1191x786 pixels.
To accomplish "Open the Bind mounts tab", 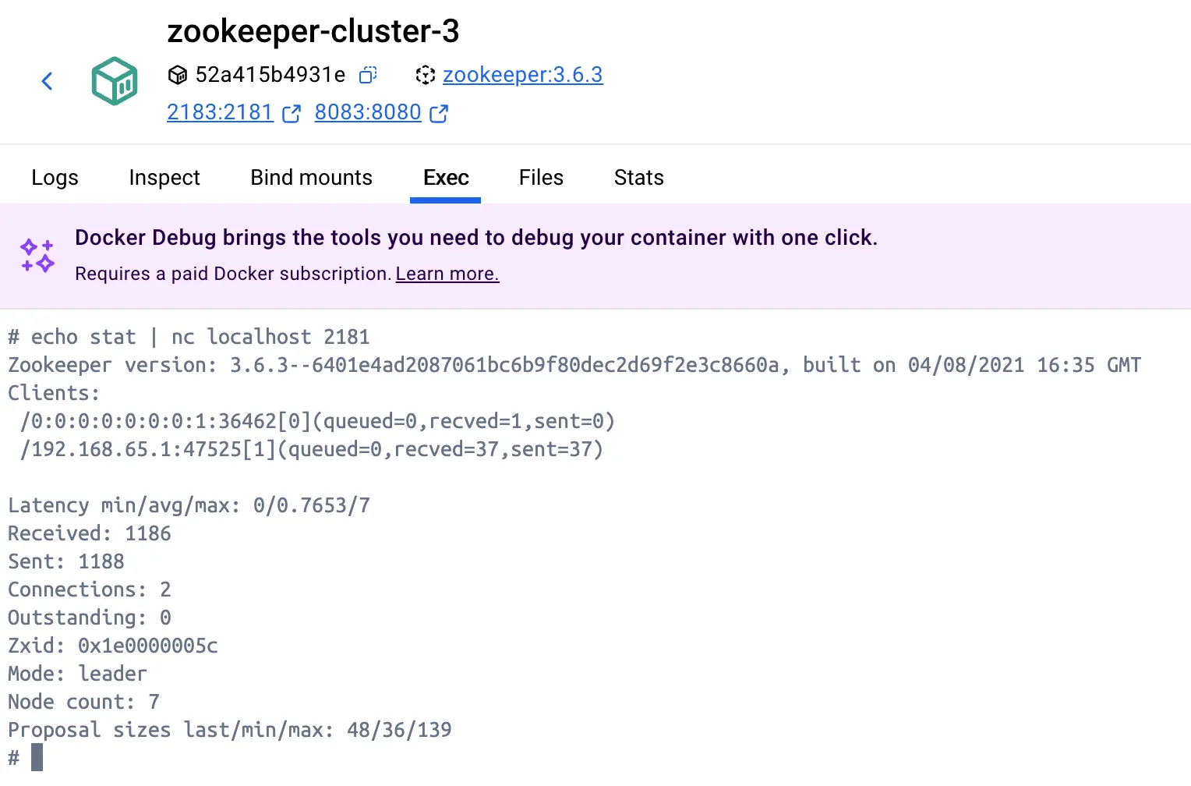I will (x=311, y=178).
